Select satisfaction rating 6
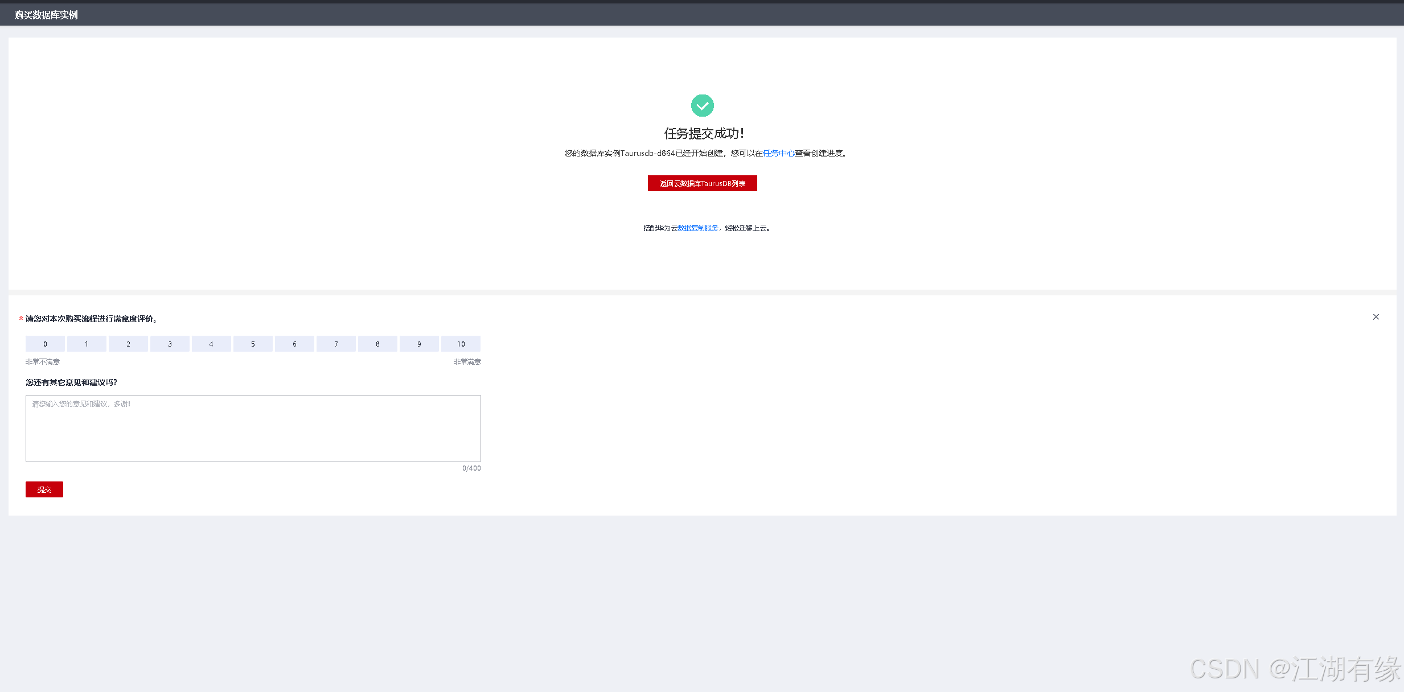1404x692 pixels. [294, 344]
